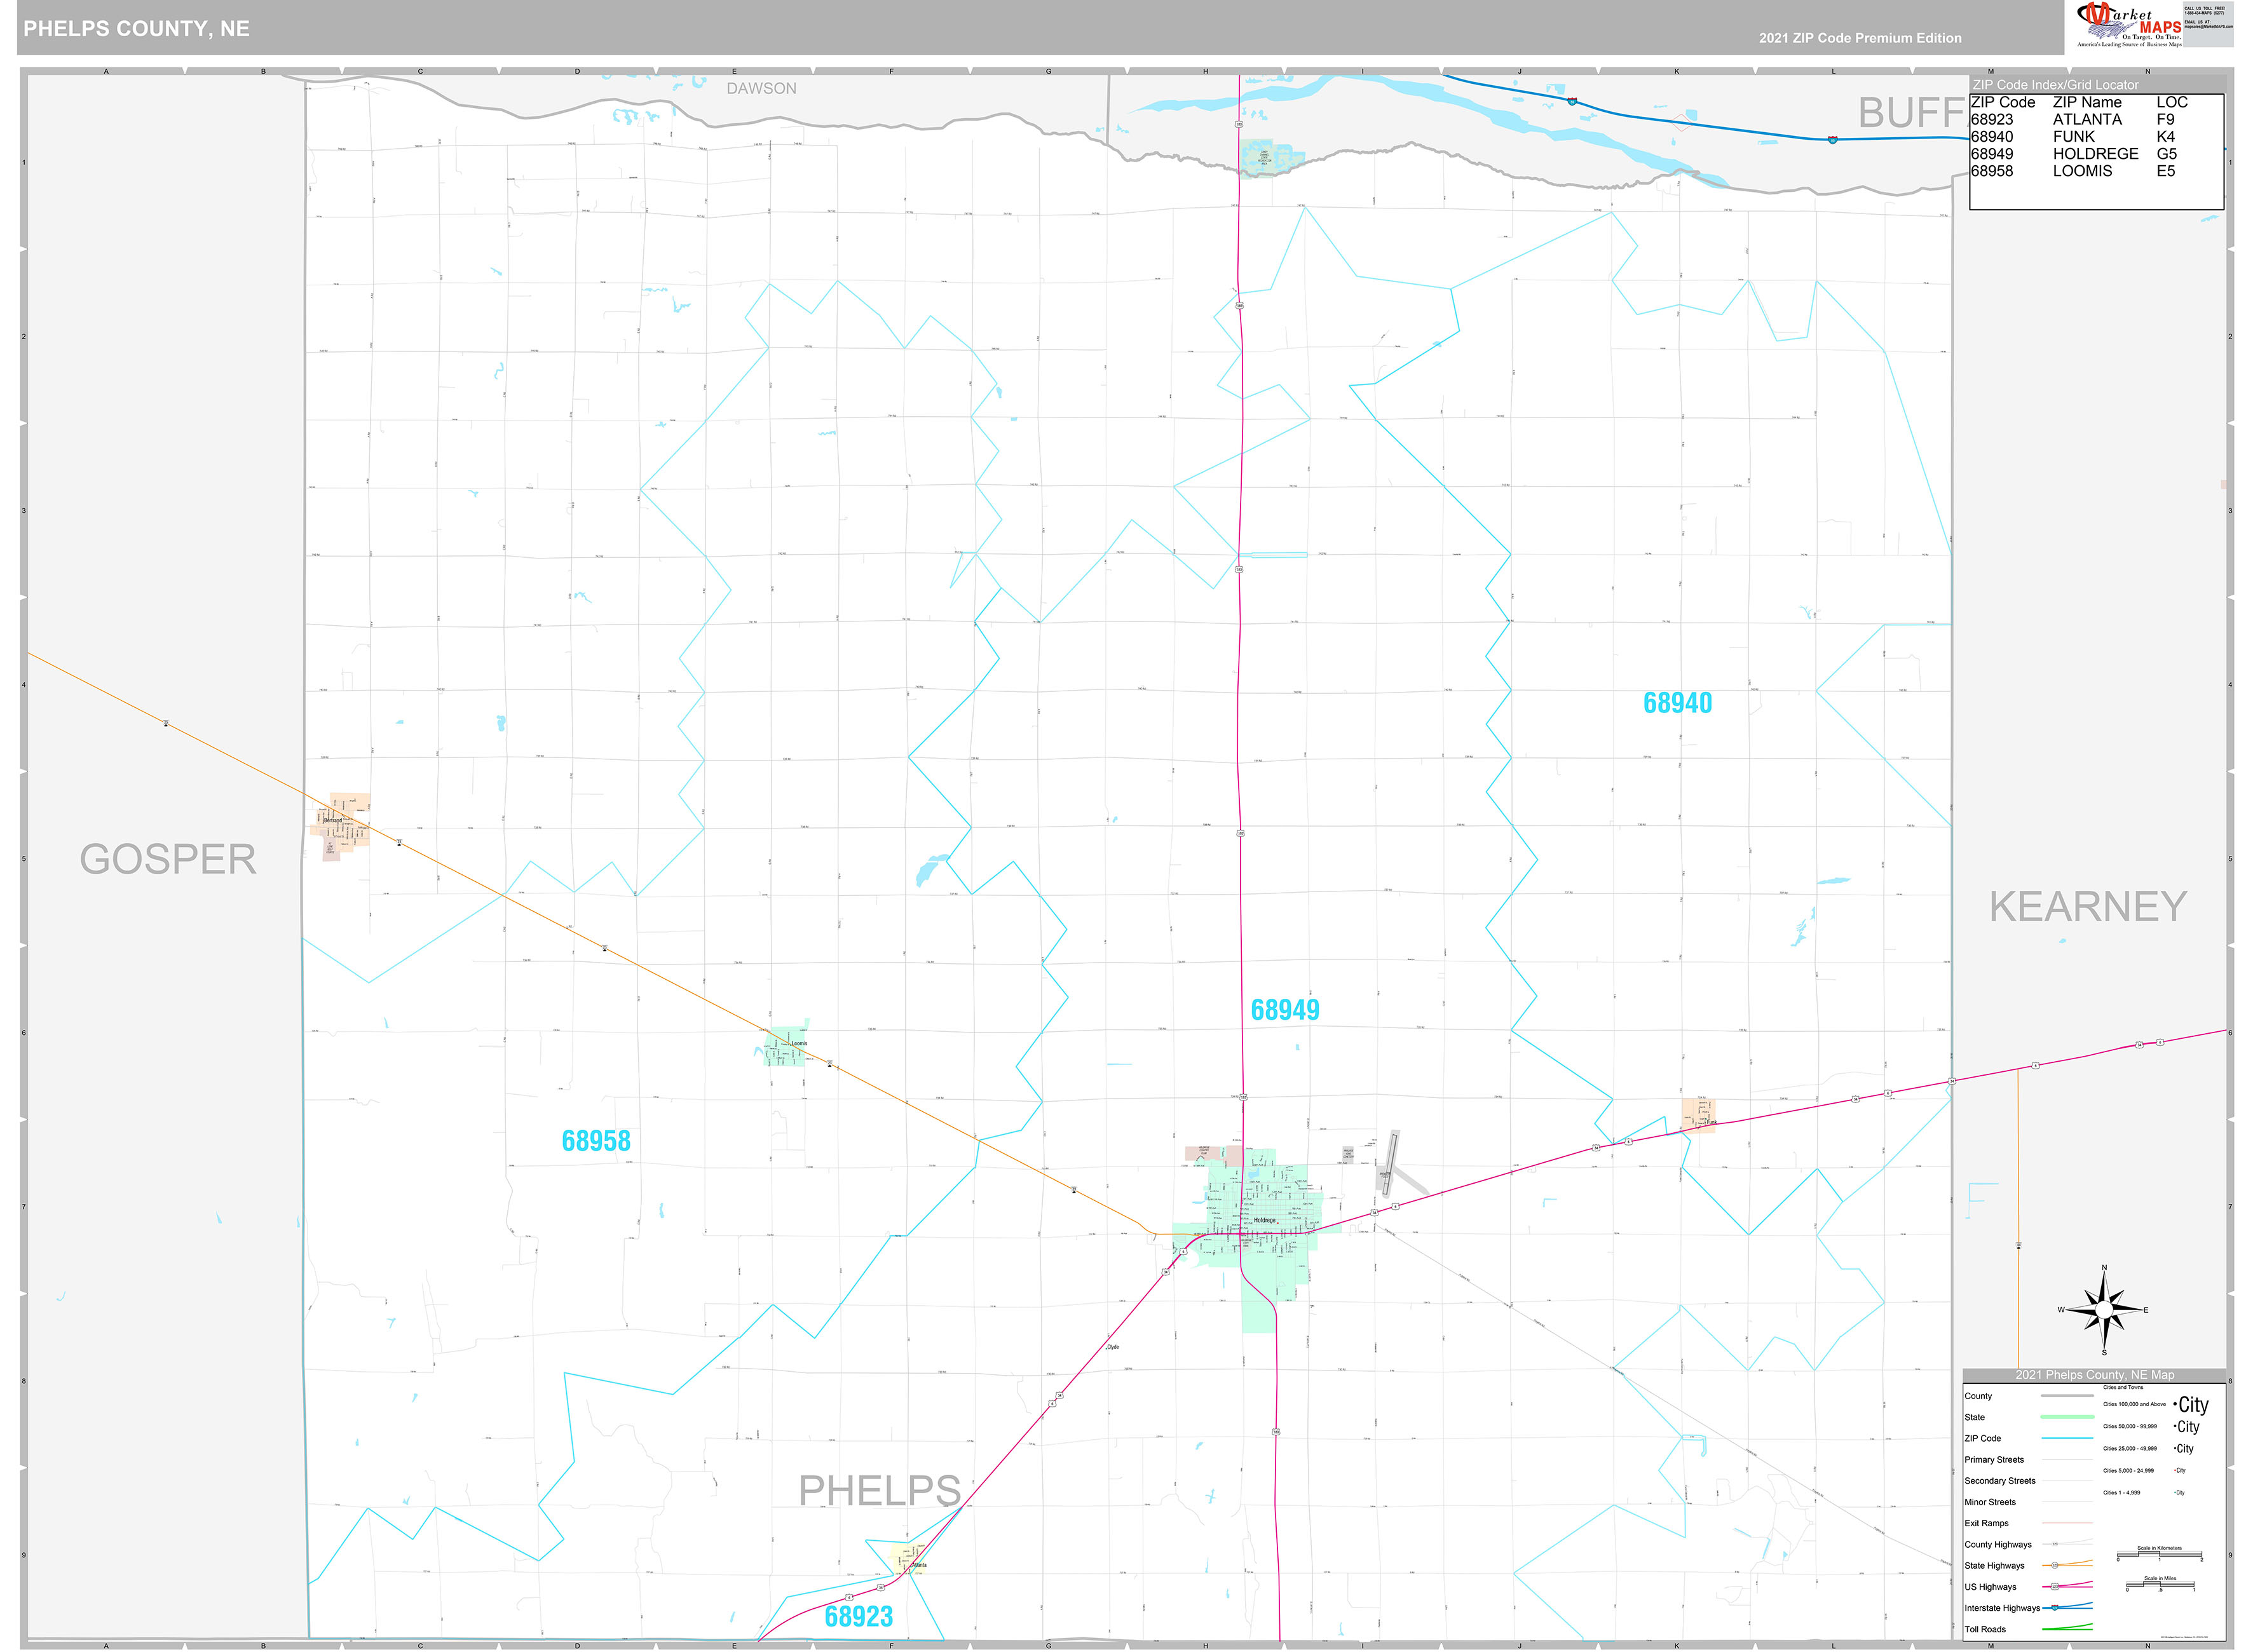The image size is (2253, 1652).
Task: Click the State Highways marker in legend
Action: tap(2055, 1566)
